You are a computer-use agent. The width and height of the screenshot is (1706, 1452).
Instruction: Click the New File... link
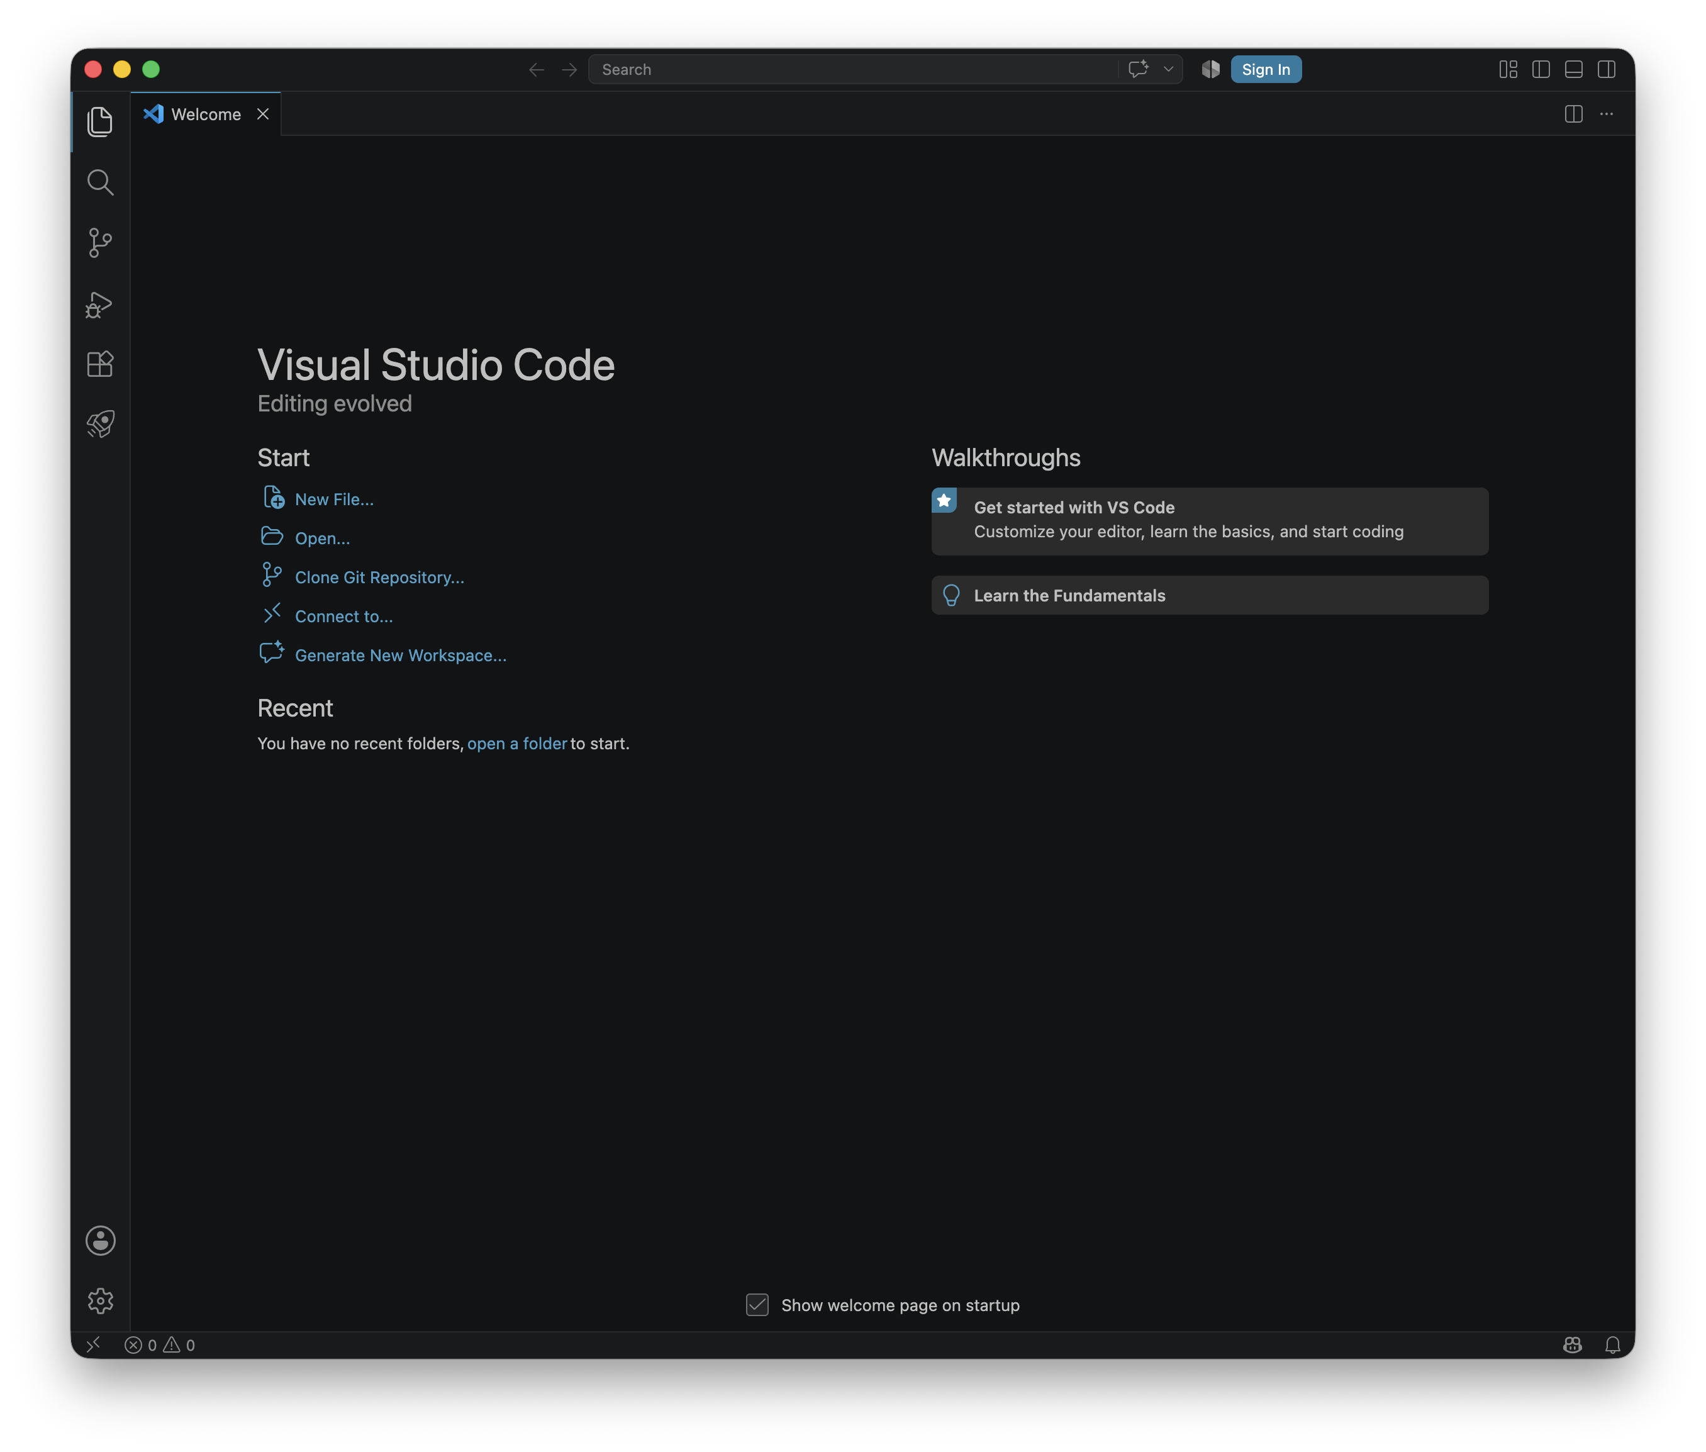(334, 500)
